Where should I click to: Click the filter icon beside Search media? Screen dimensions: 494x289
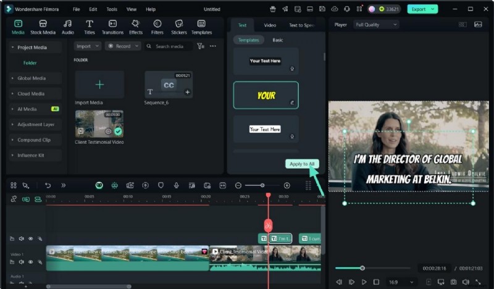(200, 46)
